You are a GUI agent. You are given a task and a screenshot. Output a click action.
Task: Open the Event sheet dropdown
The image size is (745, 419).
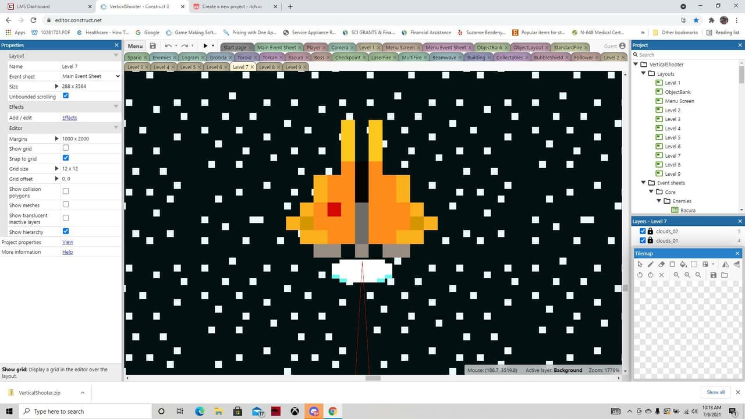pos(91,76)
